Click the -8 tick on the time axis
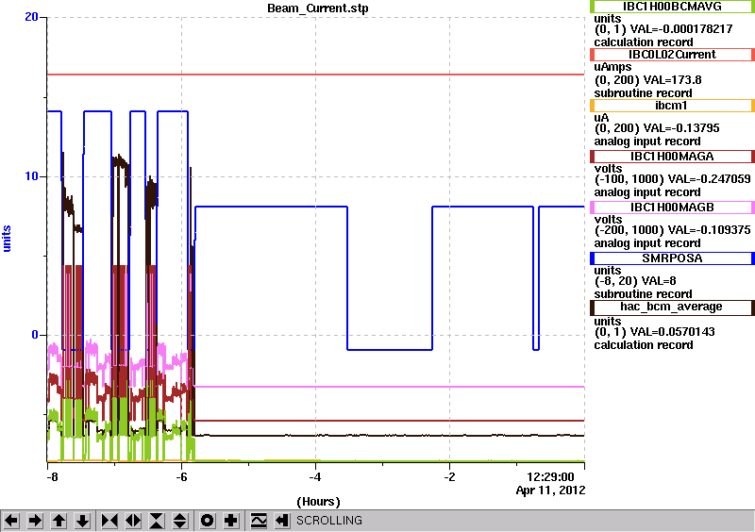The width and height of the screenshot is (755, 532). coord(52,477)
